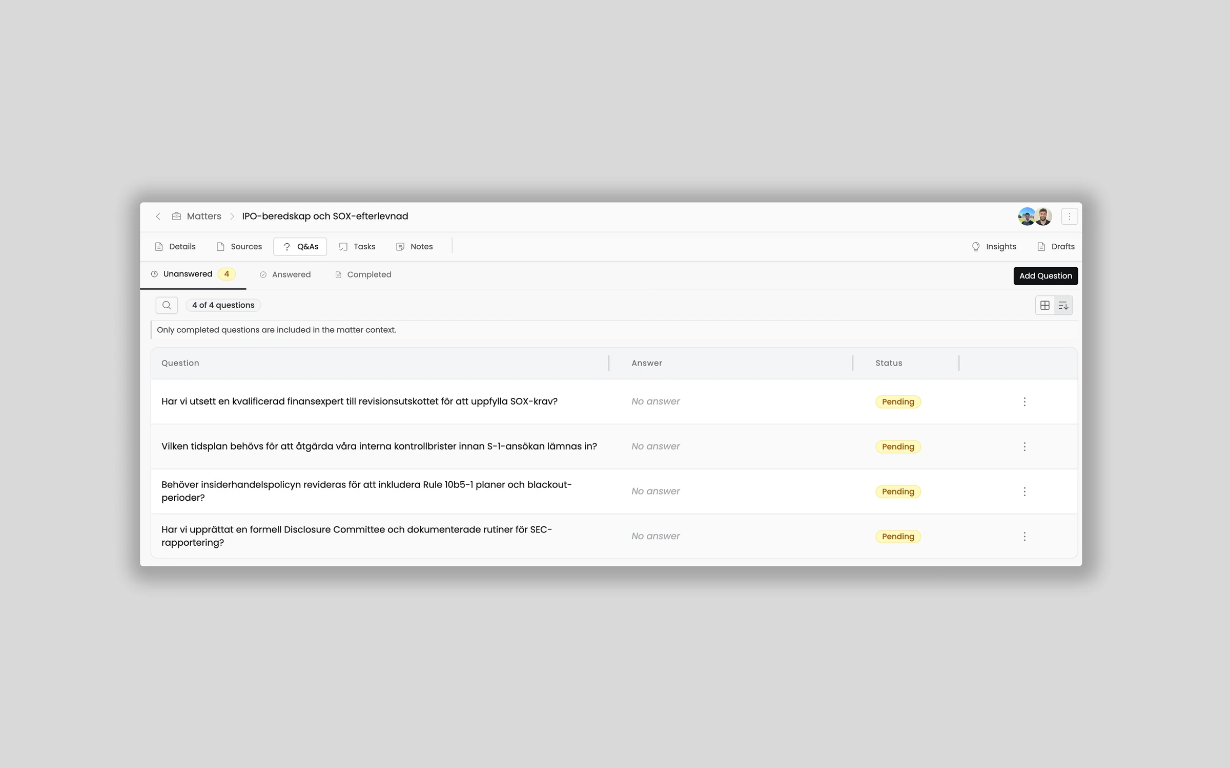Click the back arrow chevron
The width and height of the screenshot is (1230, 768).
pos(158,217)
